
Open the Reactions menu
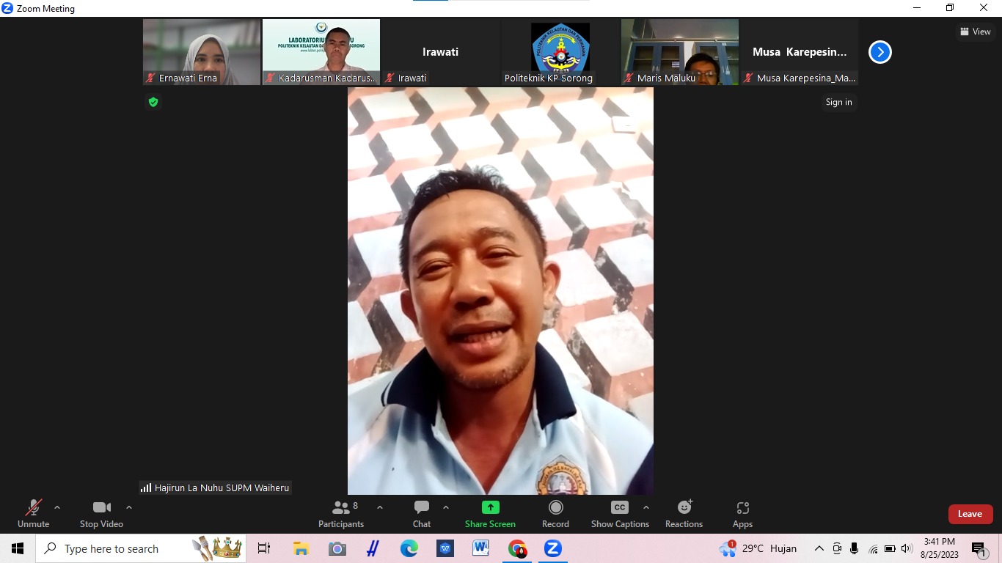[x=684, y=514]
